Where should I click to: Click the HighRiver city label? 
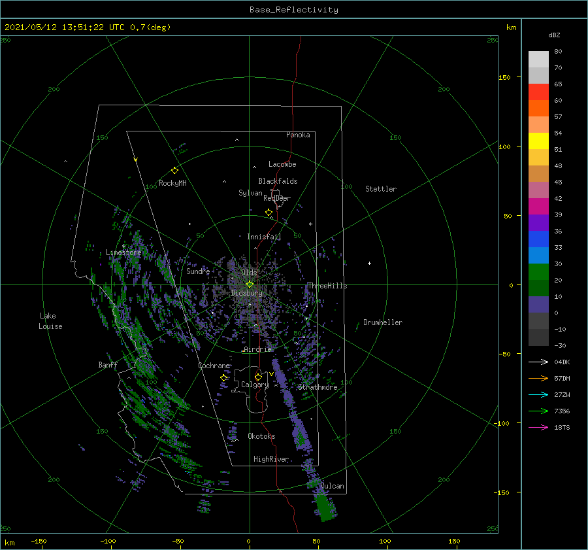(271, 459)
